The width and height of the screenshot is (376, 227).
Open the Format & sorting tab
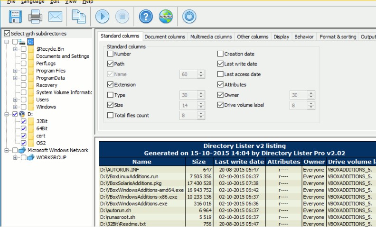pyautogui.click(x=338, y=37)
